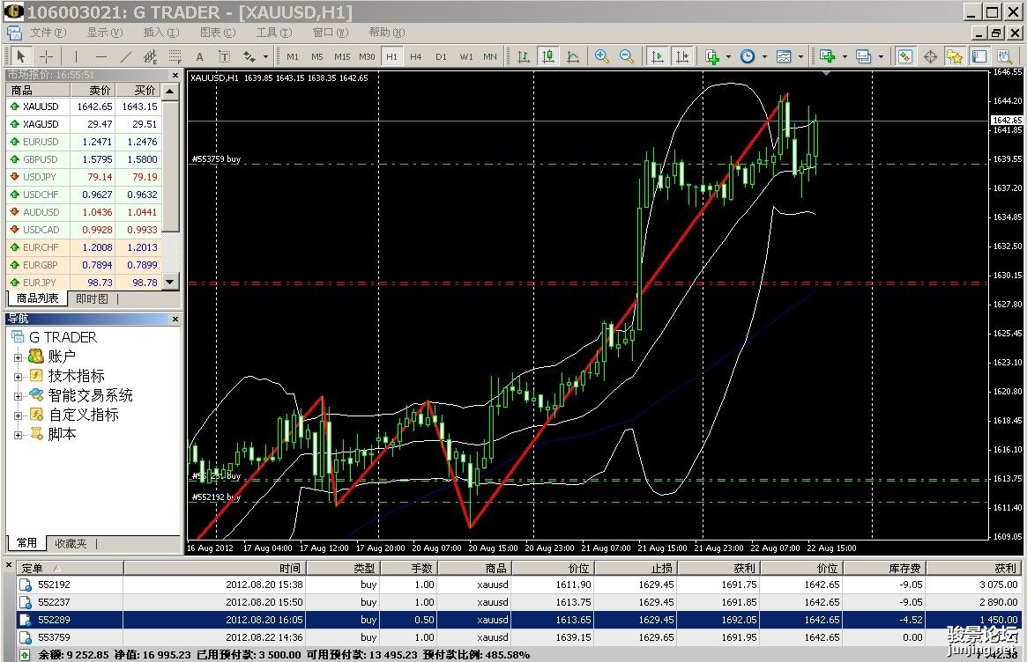Select the crosshair tool
The width and height of the screenshot is (1027, 662).
pos(47,56)
